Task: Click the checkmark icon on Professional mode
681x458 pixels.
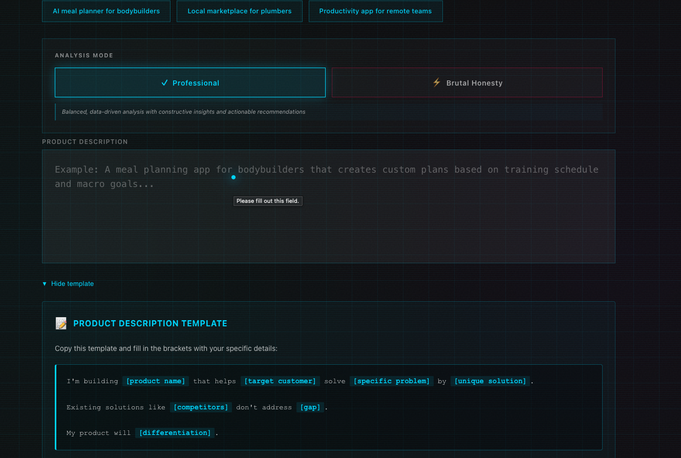Action: [164, 82]
